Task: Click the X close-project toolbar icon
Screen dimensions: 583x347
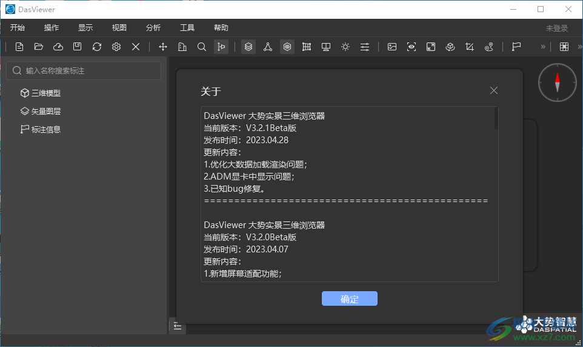Action: click(136, 47)
